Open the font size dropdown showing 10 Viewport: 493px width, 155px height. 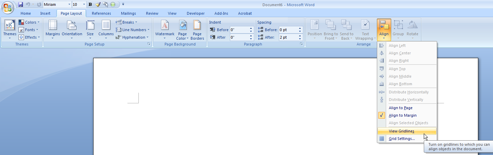[85, 5]
